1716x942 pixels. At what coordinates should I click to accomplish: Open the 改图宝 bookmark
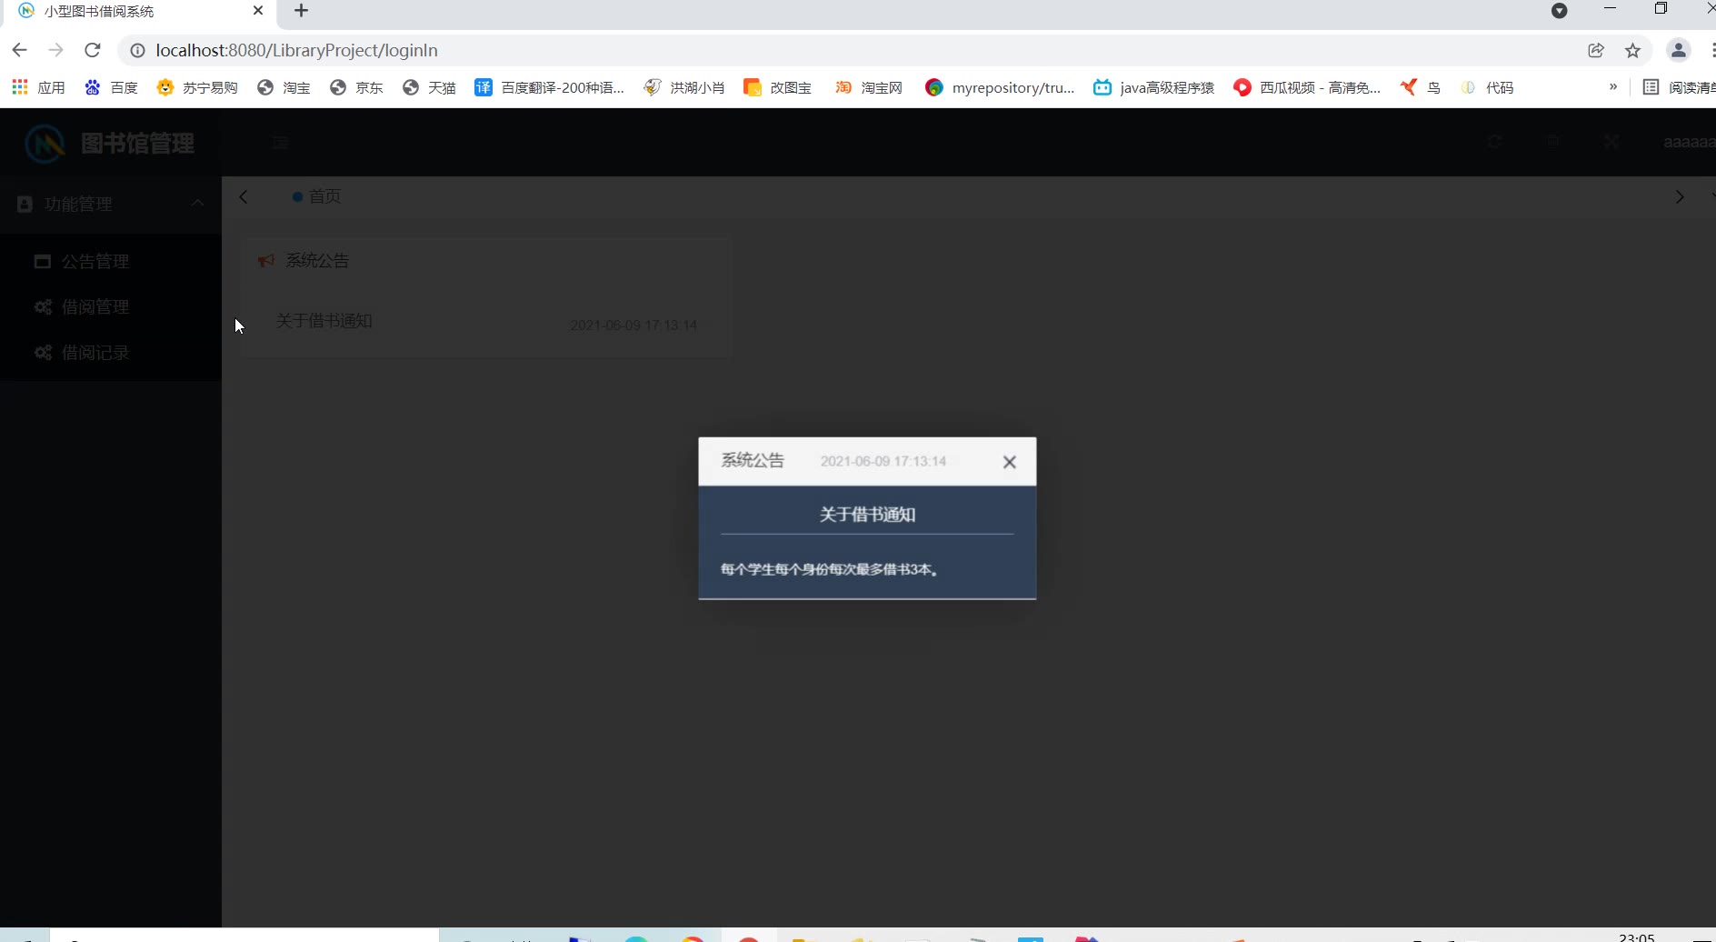(778, 87)
